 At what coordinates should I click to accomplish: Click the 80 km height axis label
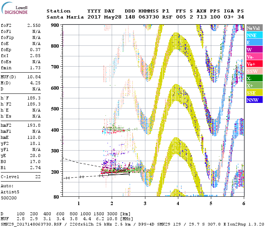56,197
